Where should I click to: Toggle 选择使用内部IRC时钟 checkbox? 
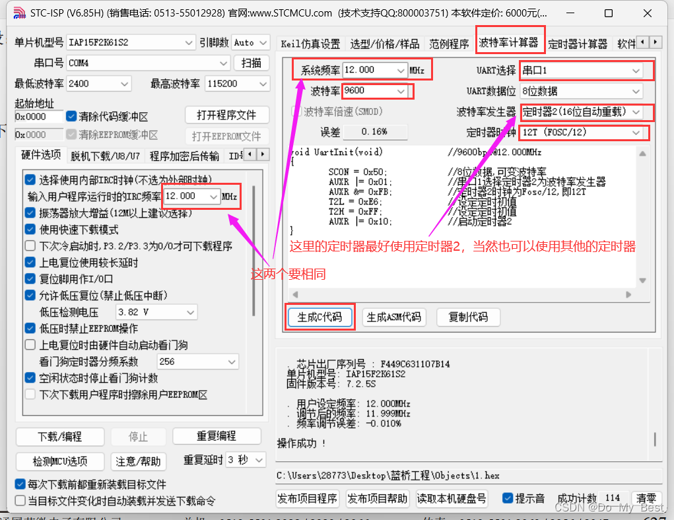(x=30, y=179)
